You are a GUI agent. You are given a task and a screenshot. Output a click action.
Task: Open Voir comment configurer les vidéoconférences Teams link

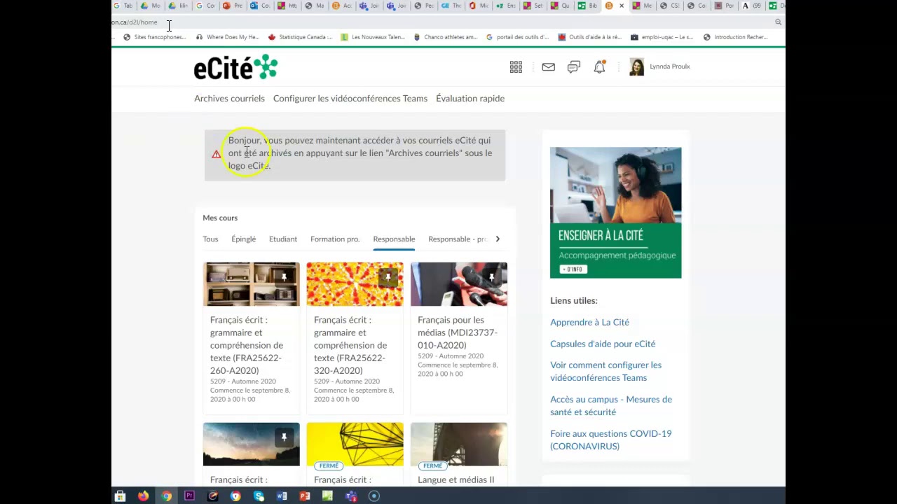click(605, 371)
